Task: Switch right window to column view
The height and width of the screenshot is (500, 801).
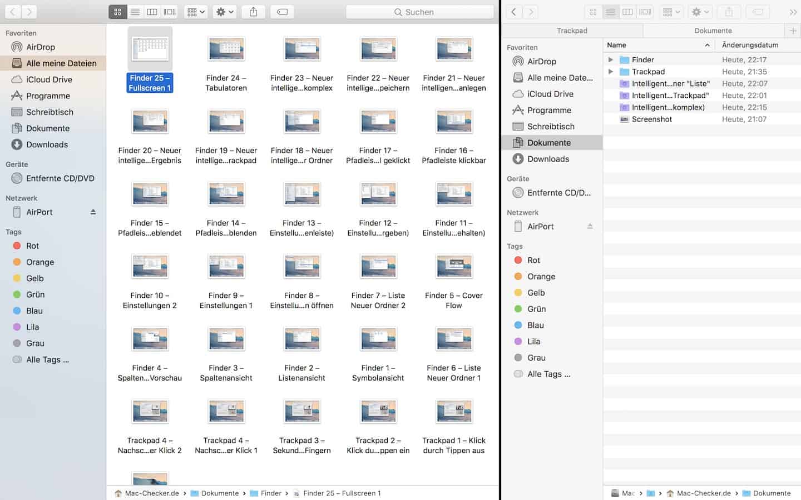Action: coord(627,12)
